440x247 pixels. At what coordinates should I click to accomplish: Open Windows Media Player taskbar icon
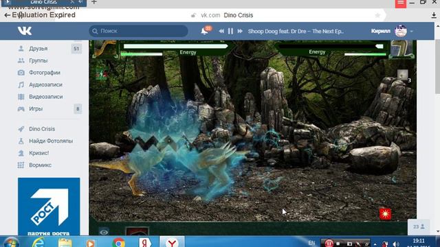(x=90, y=243)
